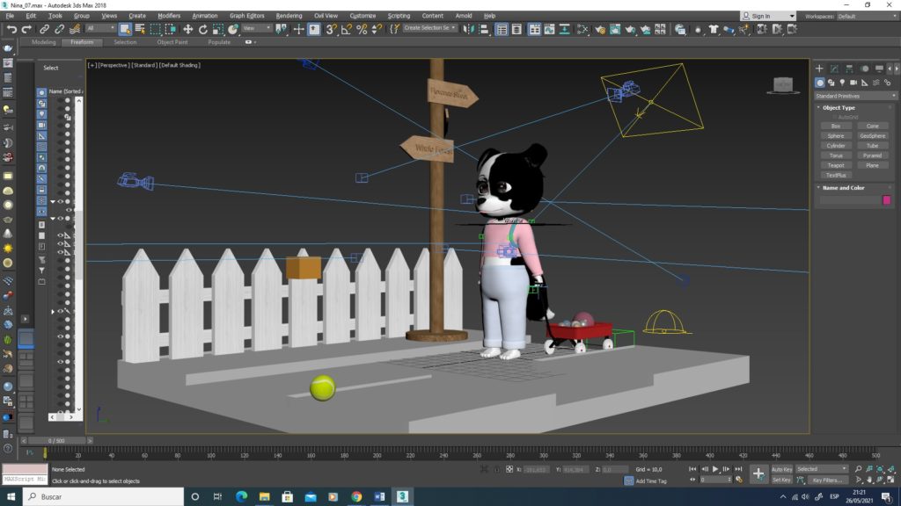This screenshot has width=901, height=506.
Task: Open Word from the Windows taskbar
Action: pyautogui.click(x=379, y=496)
